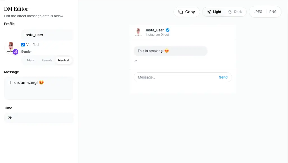Screen dimensions: 288x163
Task: Click the avatar in the chat preview header
Action: (x=138, y=32)
